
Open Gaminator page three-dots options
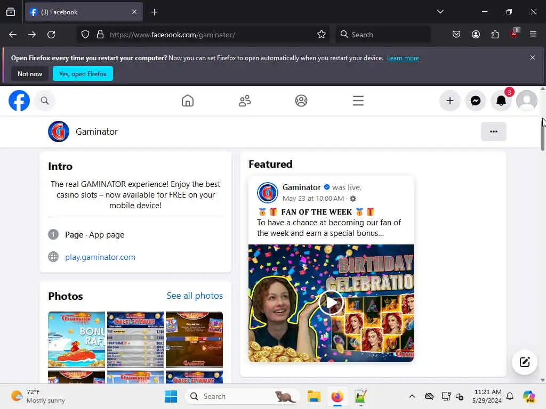(493, 132)
